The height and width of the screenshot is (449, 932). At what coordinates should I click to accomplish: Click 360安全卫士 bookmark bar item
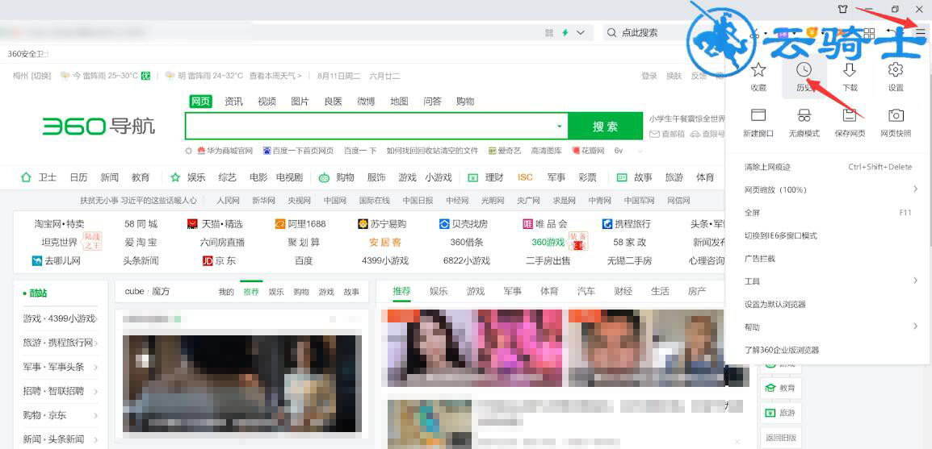pos(27,54)
